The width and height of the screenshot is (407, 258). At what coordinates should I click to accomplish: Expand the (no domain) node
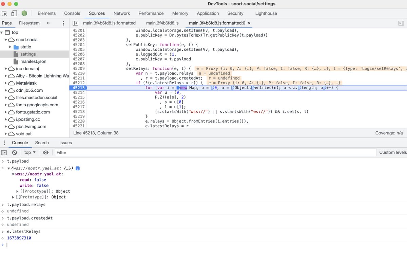pyautogui.click(x=6, y=69)
